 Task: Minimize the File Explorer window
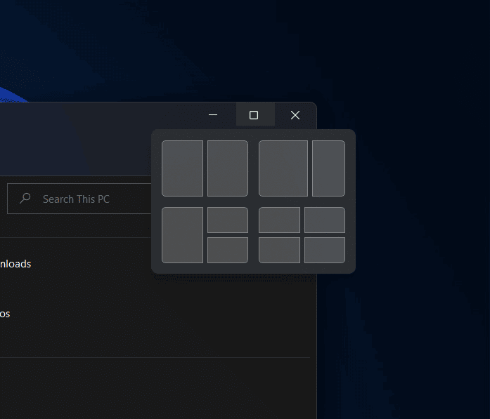click(213, 114)
